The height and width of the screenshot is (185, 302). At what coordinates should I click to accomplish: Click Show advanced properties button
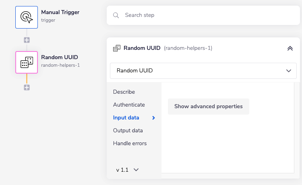pos(208,107)
